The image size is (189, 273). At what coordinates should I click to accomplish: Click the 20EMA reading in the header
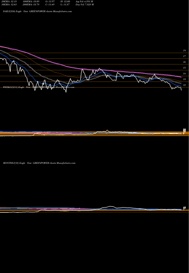[x=8, y=1]
